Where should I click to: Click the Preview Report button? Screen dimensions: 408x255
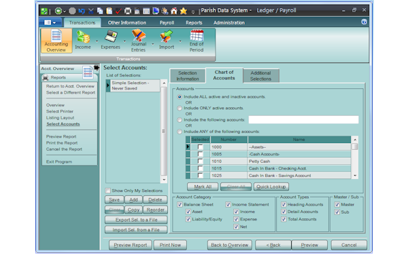pyautogui.click(x=131, y=245)
